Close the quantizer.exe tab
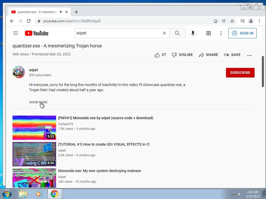 coord(66,12)
